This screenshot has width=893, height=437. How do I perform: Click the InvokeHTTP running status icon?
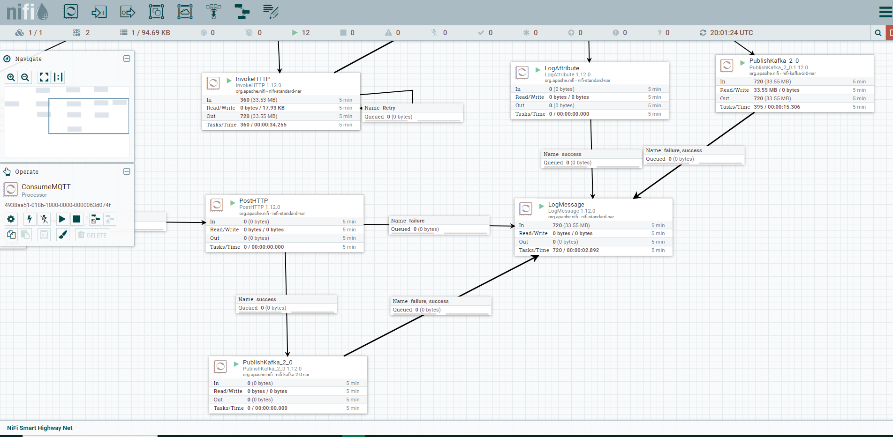(x=229, y=81)
